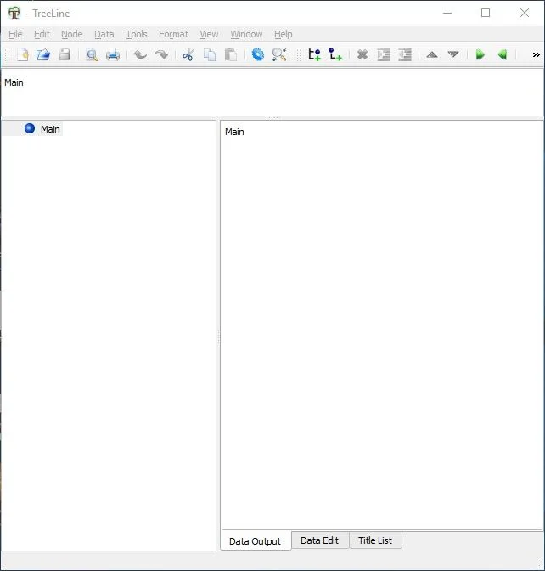Image resolution: width=545 pixels, height=571 pixels.
Task: Click the Print toolbar icon
Action: 113,54
